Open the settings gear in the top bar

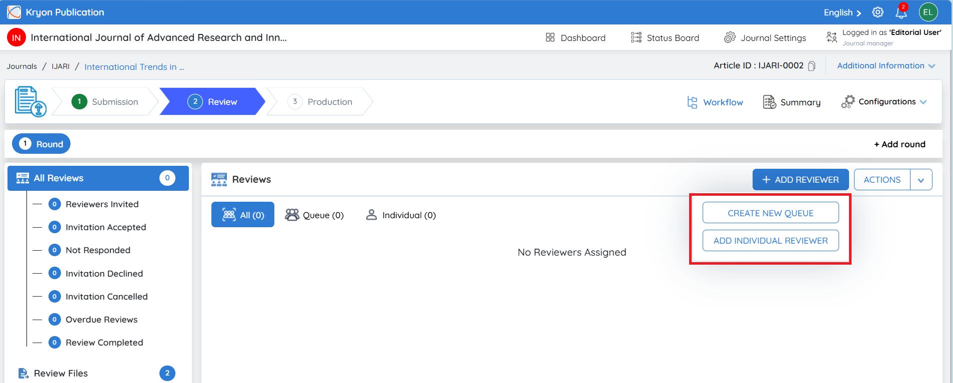click(878, 12)
